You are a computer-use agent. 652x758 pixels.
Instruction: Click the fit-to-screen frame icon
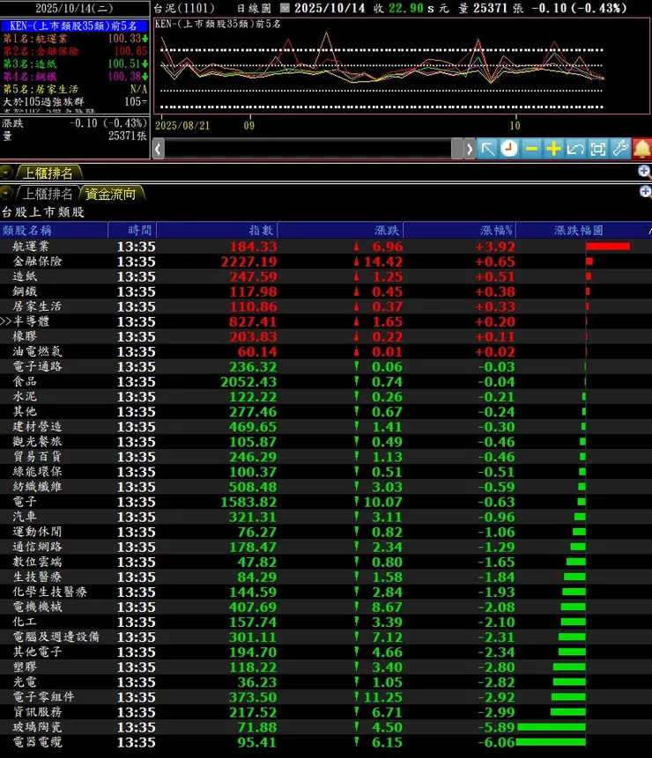598,149
